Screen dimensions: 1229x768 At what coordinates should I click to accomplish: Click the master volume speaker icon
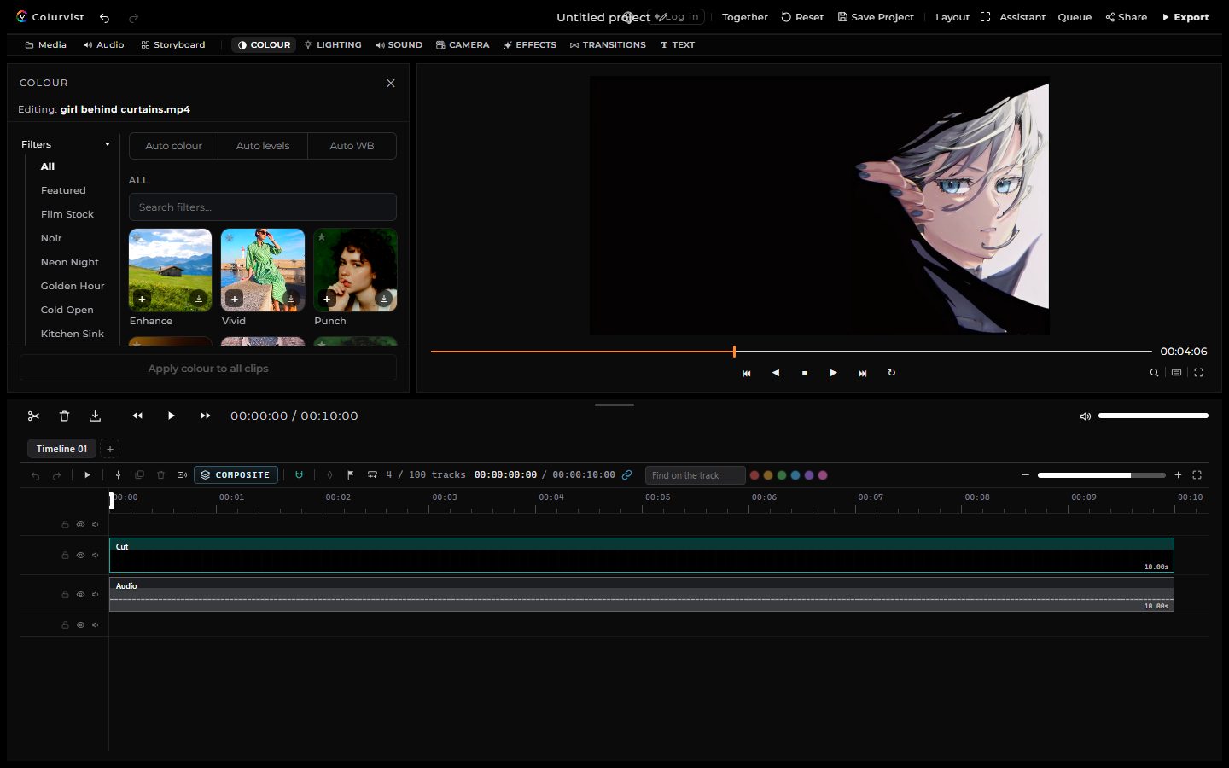click(x=1086, y=416)
